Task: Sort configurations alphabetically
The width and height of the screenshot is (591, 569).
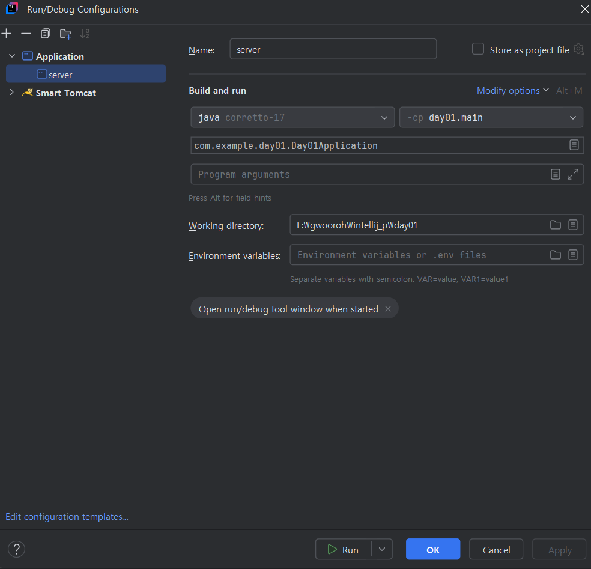Action: tap(85, 34)
